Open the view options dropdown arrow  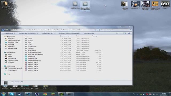[120, 33]
